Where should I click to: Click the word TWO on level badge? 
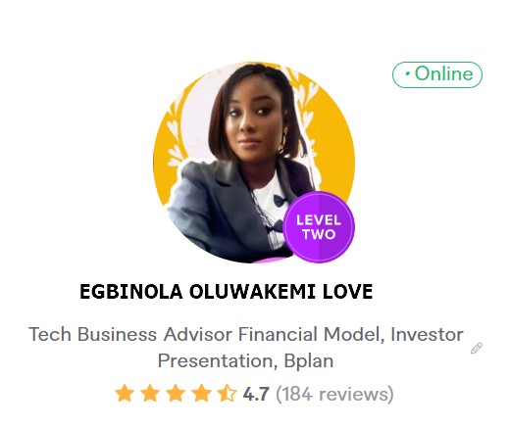319,234
